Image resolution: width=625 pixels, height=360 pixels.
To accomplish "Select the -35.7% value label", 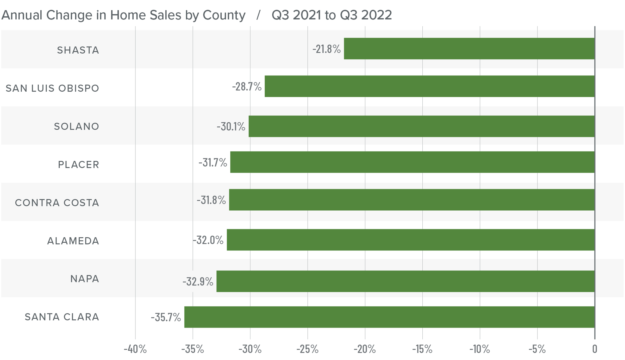I will pyautogui.click(x=166, y=317).
